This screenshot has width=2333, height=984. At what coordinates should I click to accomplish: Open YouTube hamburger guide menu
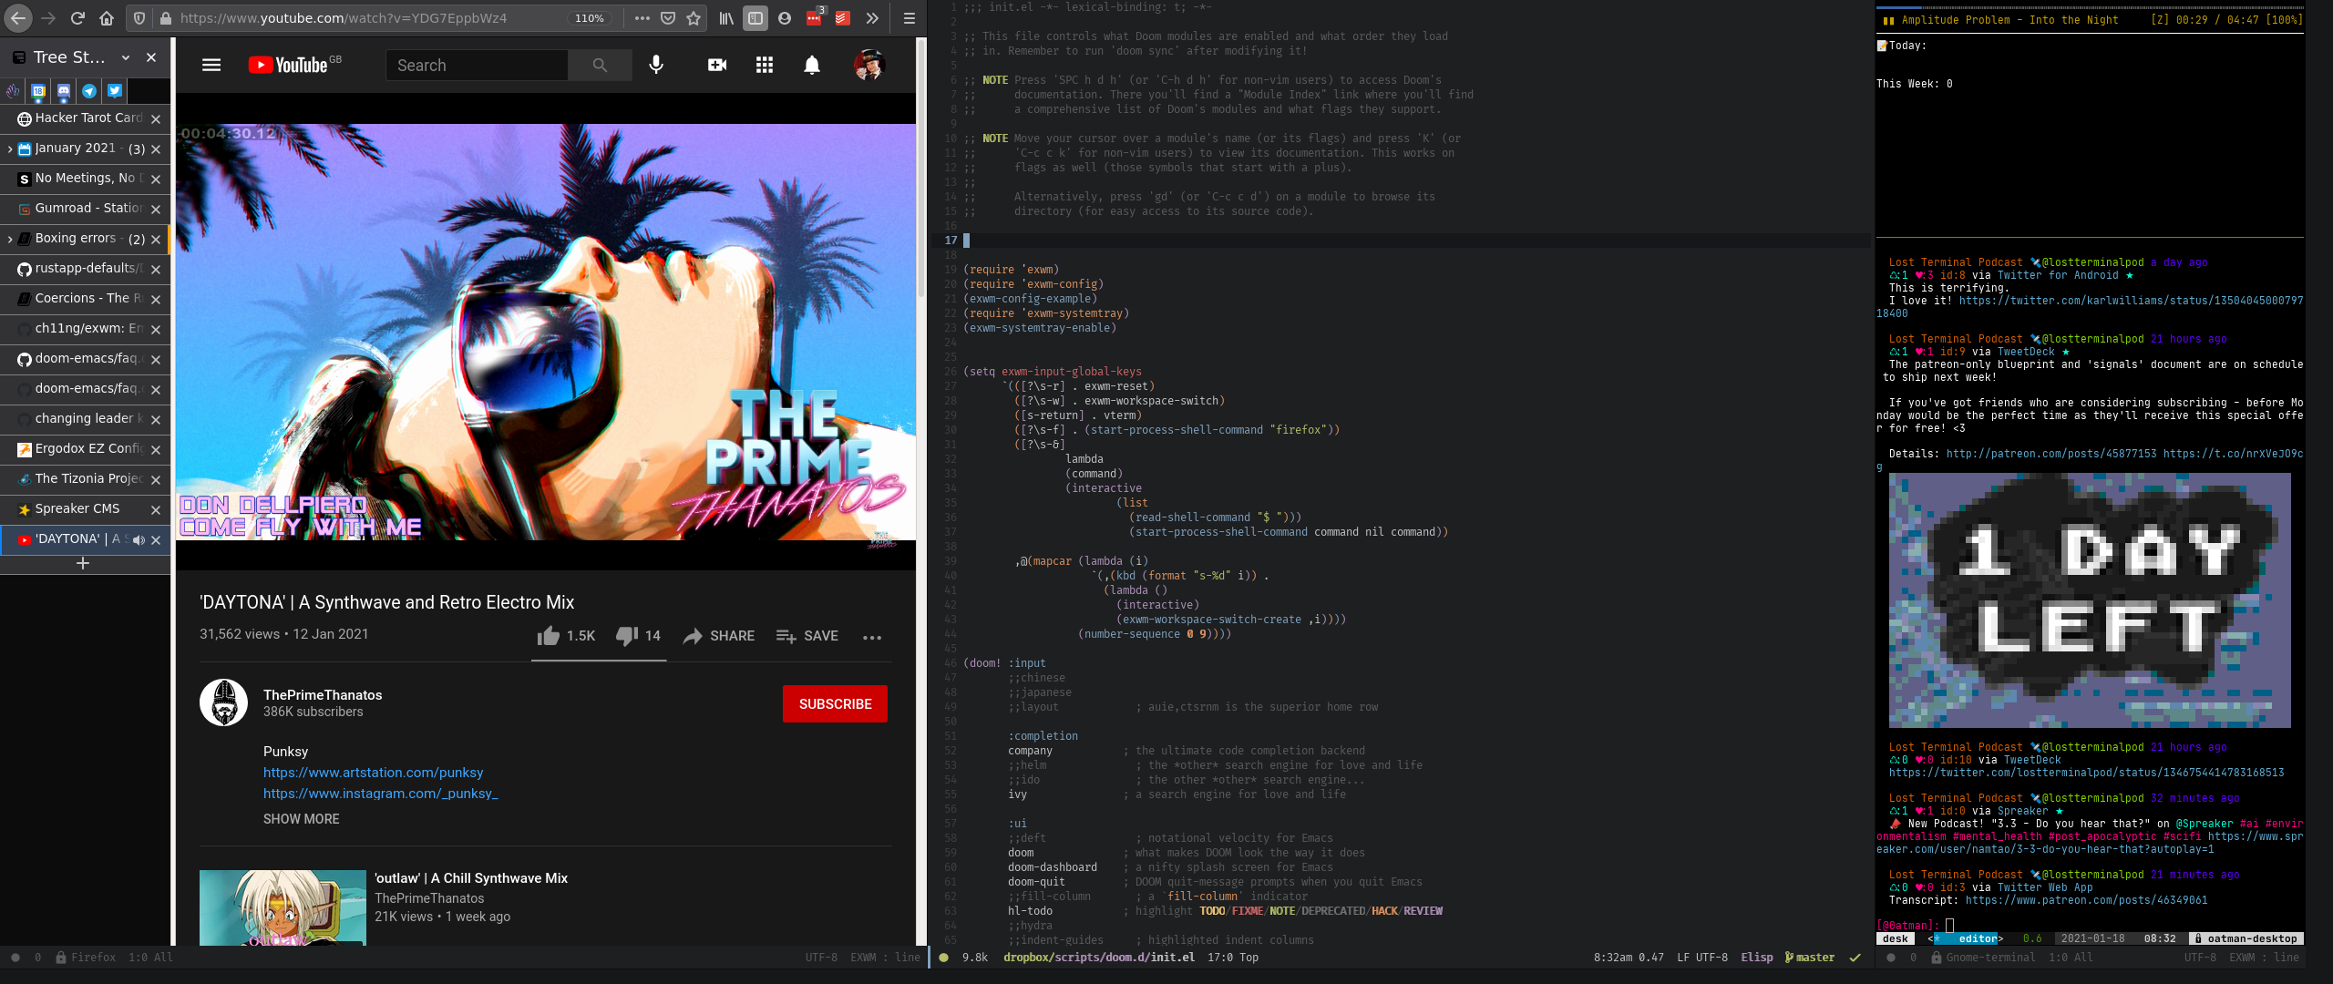point(211,65)
